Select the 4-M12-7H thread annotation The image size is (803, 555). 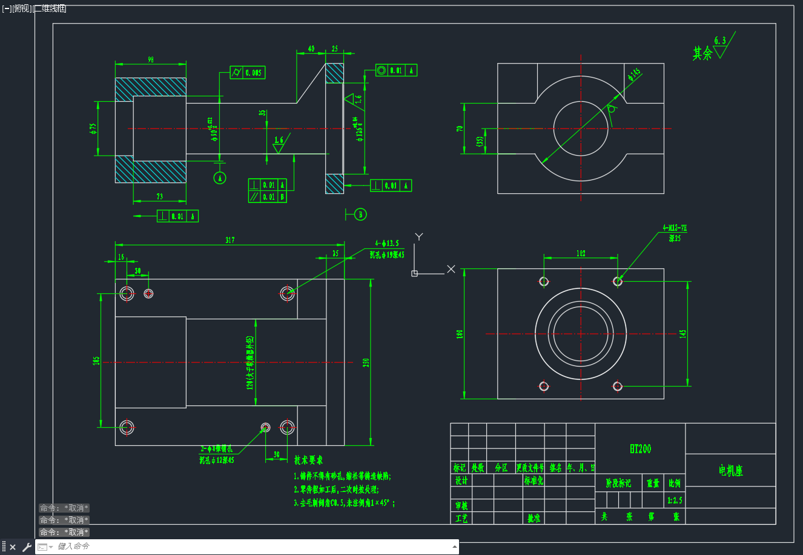[675, 228]
